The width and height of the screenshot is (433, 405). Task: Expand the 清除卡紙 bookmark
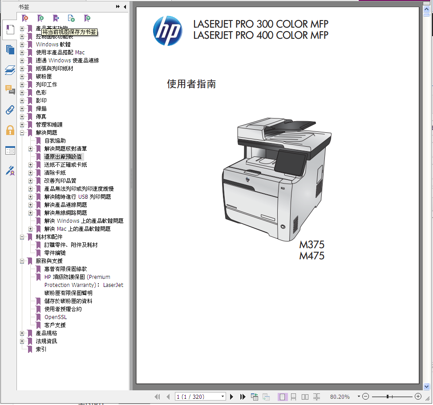[31, 173]
